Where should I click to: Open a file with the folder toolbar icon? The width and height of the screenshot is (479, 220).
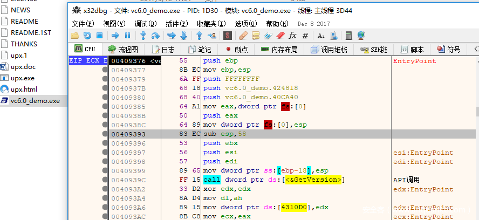(75, 36)
